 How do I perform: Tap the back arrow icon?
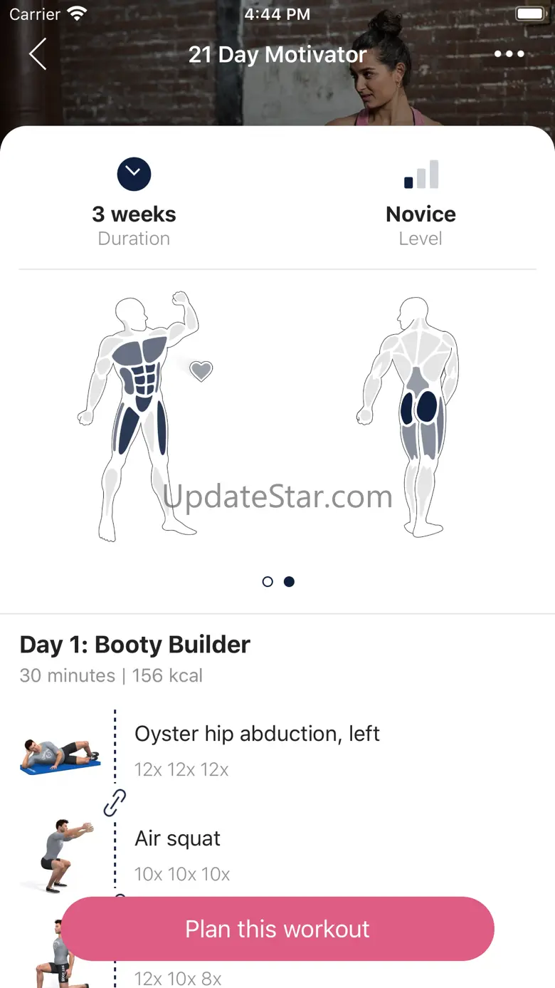[38, 54]
